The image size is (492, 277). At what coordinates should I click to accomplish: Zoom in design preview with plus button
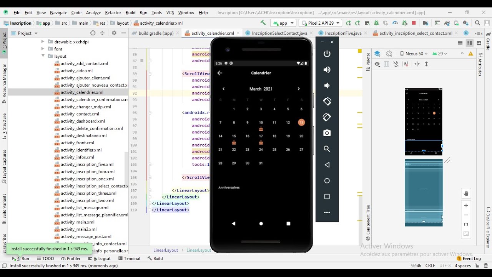[x=466, y=206]
